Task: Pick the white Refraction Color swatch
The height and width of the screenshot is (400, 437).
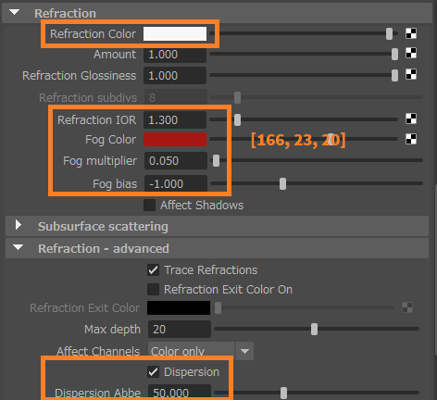Action: [175, 33]
